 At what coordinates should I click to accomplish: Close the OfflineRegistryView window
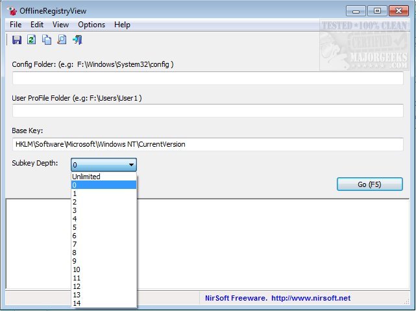(398, 11)
